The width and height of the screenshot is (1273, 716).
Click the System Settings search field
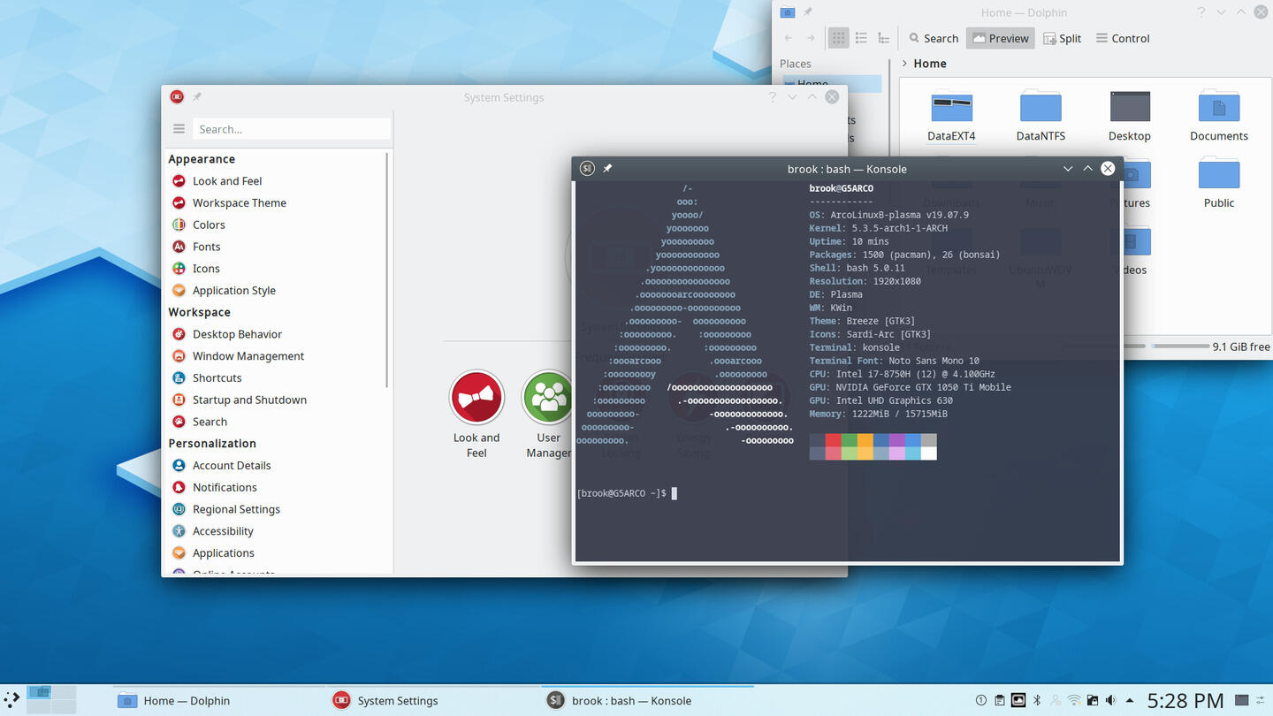click(x=292, y=129)
